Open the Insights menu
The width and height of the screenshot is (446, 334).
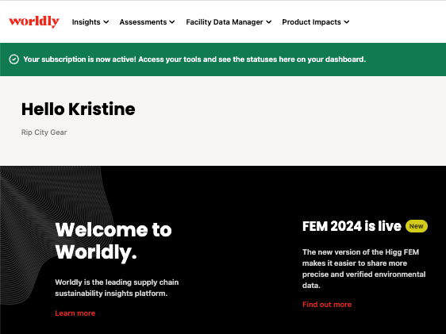pos(90,22)
